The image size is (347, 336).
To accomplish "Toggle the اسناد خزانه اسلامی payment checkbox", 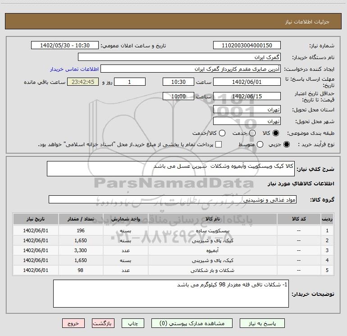I will pyautogui.click(x=219, y=144).
